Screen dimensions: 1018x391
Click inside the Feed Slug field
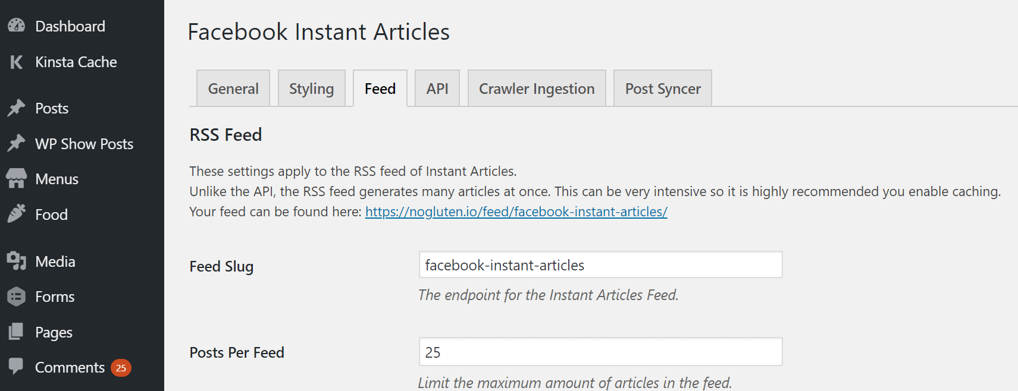(x=600, y=265)
